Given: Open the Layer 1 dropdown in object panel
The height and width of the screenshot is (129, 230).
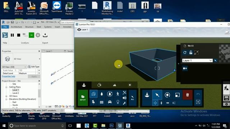Looking at the screenshot, I should pos(197,61).
